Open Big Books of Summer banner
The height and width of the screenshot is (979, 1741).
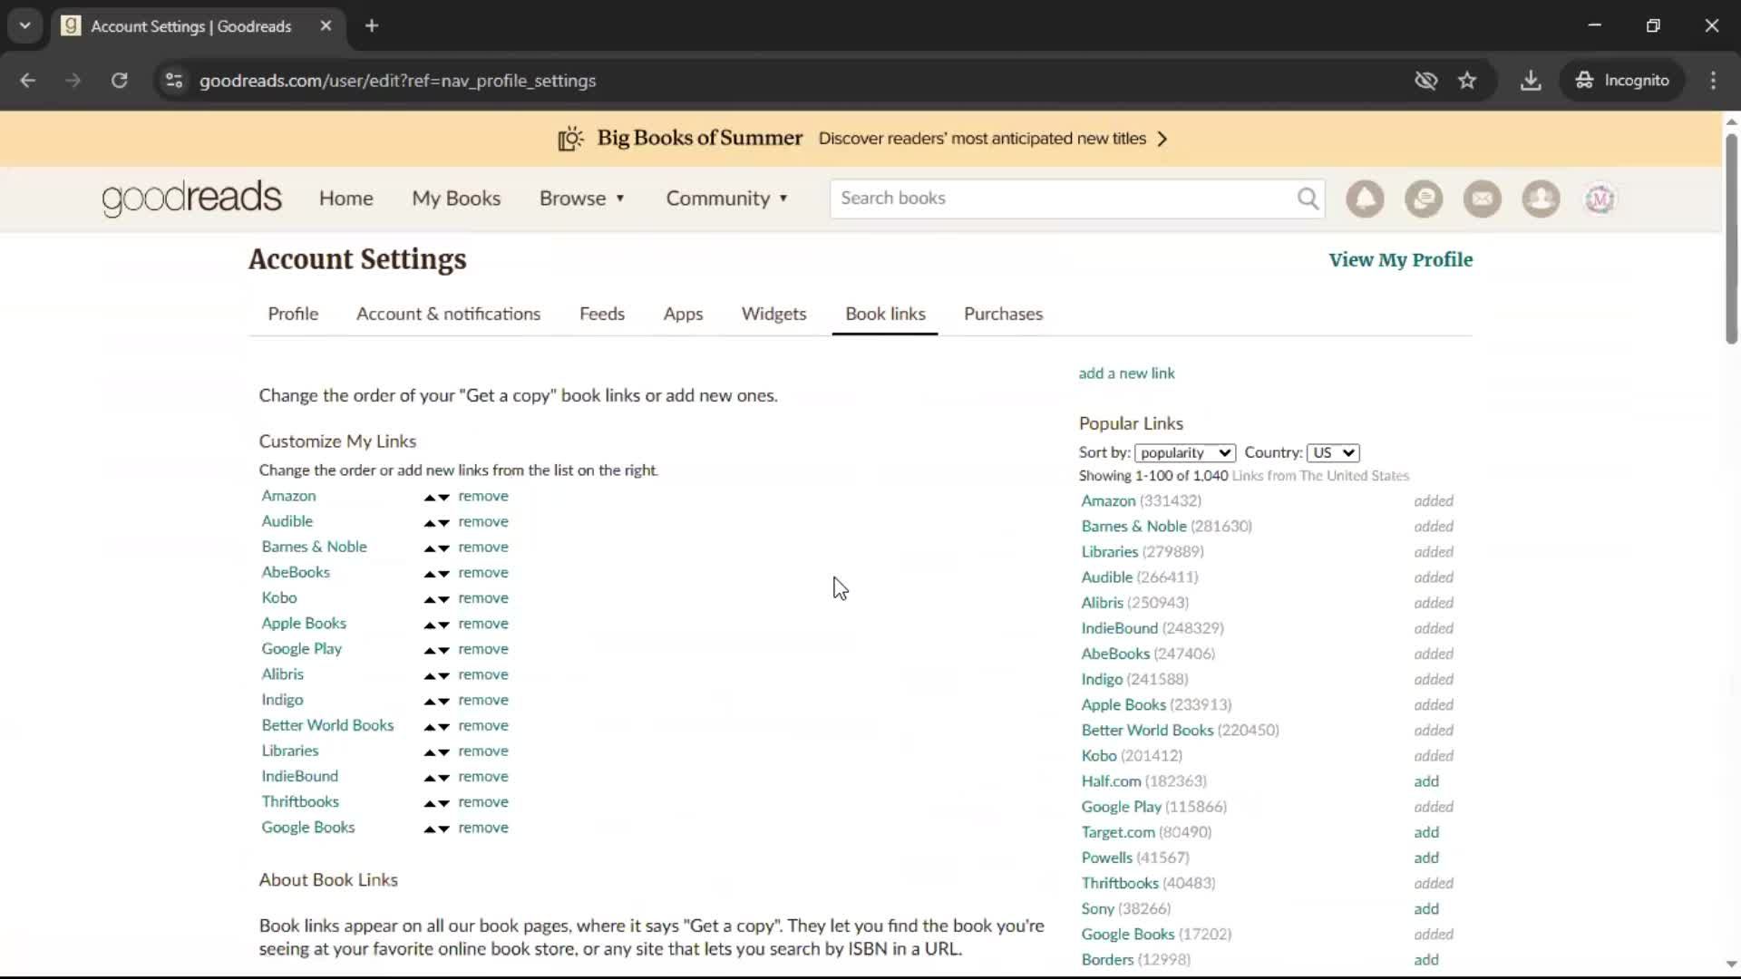[x=861, y=139]
